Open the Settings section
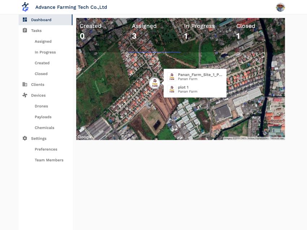307x230 pixels. coord(46,138)
